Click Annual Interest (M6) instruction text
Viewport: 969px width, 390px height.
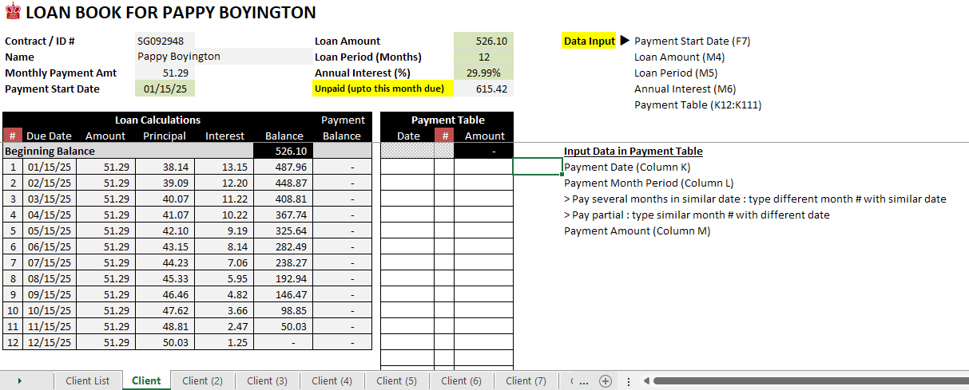coord(685,89)
